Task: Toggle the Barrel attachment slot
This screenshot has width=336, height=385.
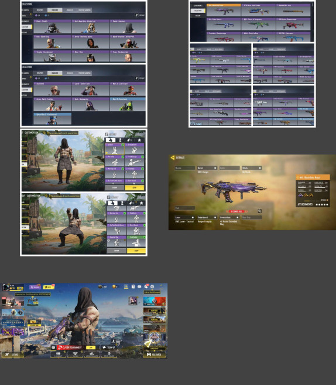Action: click(207, 168)
